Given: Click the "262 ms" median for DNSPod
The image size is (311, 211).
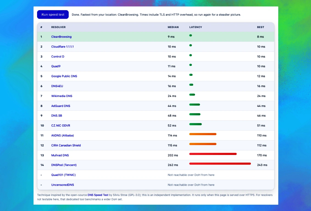Looking at the screenshot, I should (173, 165).
